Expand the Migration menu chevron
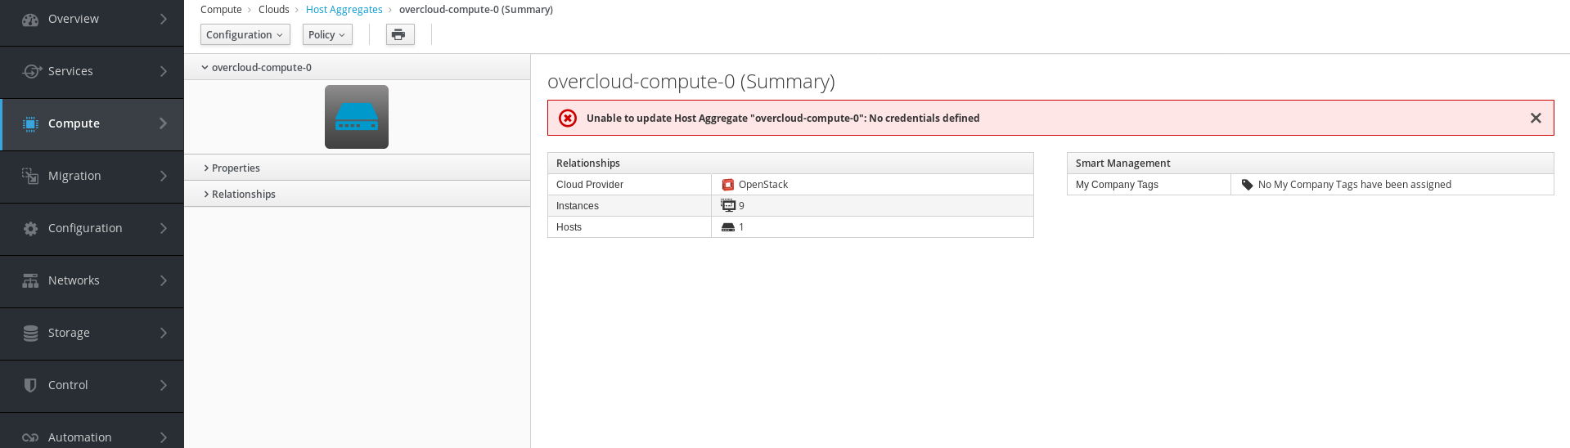1570x448 pixels. coord(164,176)
